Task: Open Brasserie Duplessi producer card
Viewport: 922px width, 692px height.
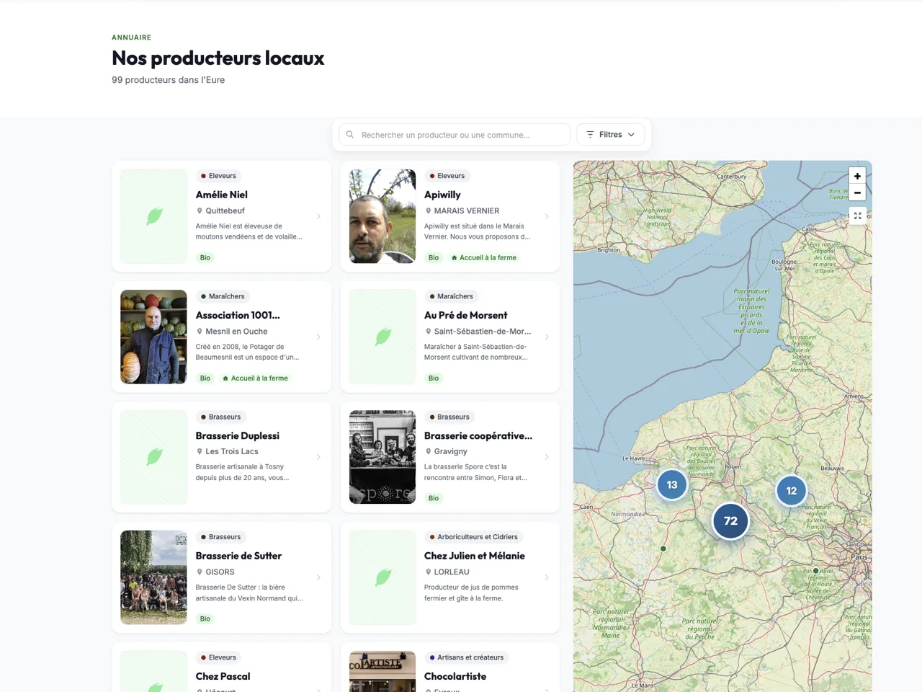Action: (221, 457)
